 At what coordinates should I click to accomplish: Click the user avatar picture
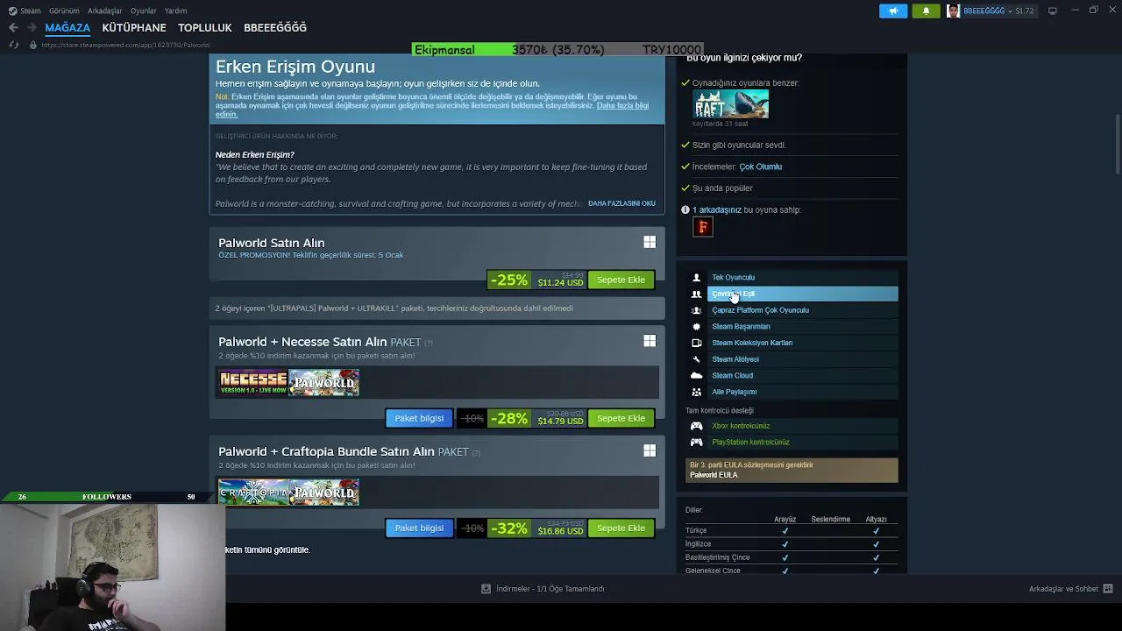953,11
